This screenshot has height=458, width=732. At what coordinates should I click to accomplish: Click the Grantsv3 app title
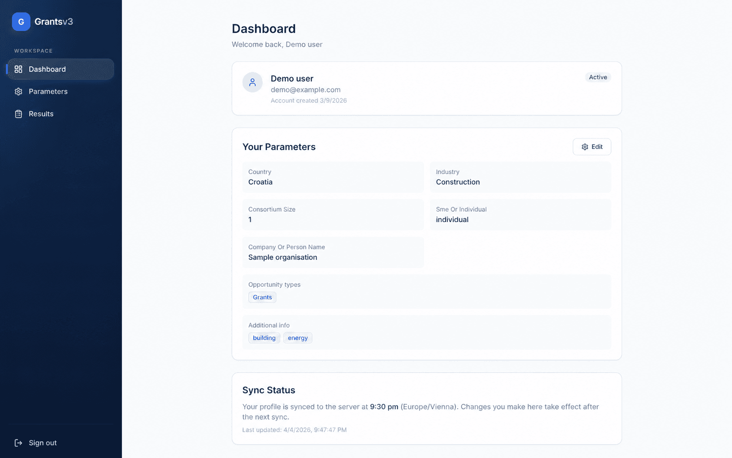(x=54, y=22)
